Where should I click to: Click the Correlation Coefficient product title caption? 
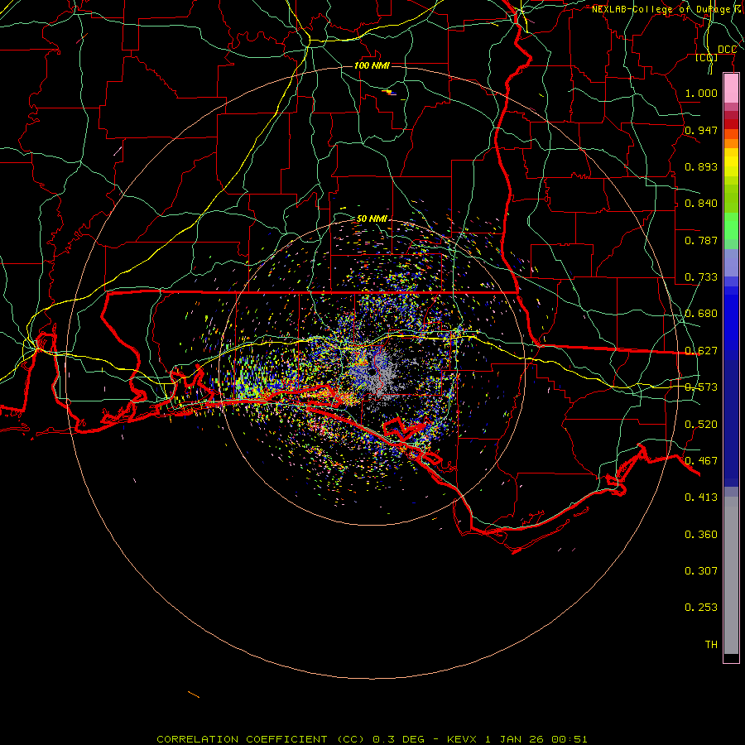[x=372, y=739]
